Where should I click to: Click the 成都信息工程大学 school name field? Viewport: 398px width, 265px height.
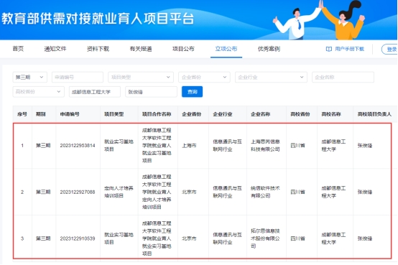(95, 92)
